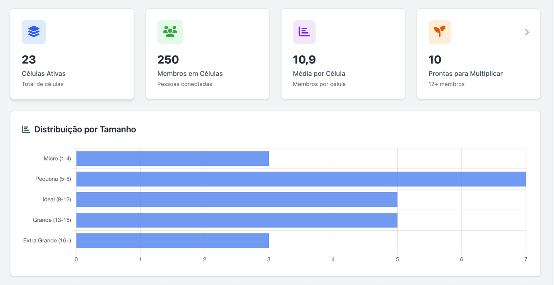Click the Ideal (9-12) axis label
The height and width of the screenshot is (285, 554).
pos(56,199)
